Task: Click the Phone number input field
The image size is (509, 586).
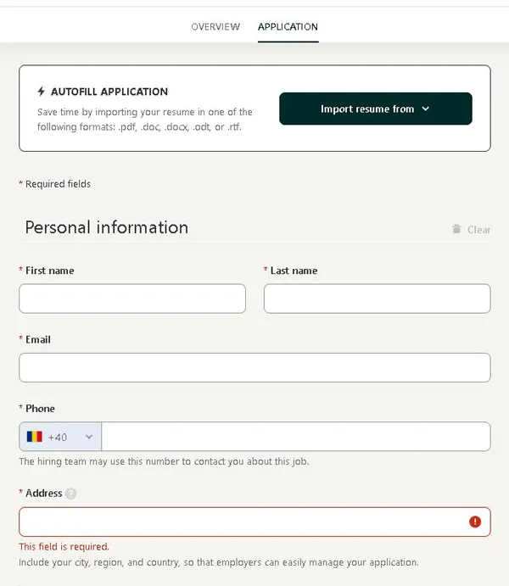Action: coord(295,437)
